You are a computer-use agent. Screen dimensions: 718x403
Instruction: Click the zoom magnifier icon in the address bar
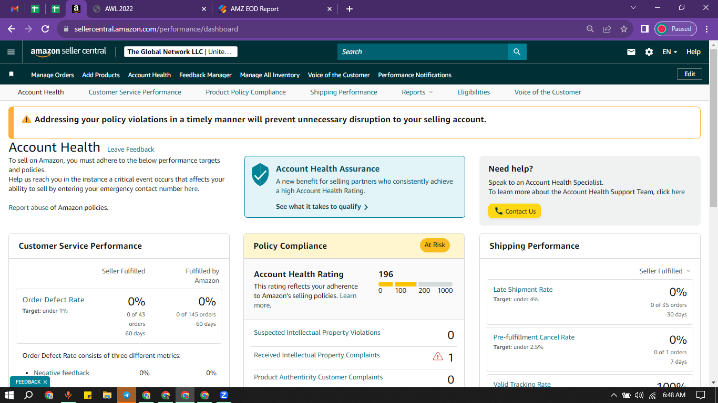click(590, 29)
